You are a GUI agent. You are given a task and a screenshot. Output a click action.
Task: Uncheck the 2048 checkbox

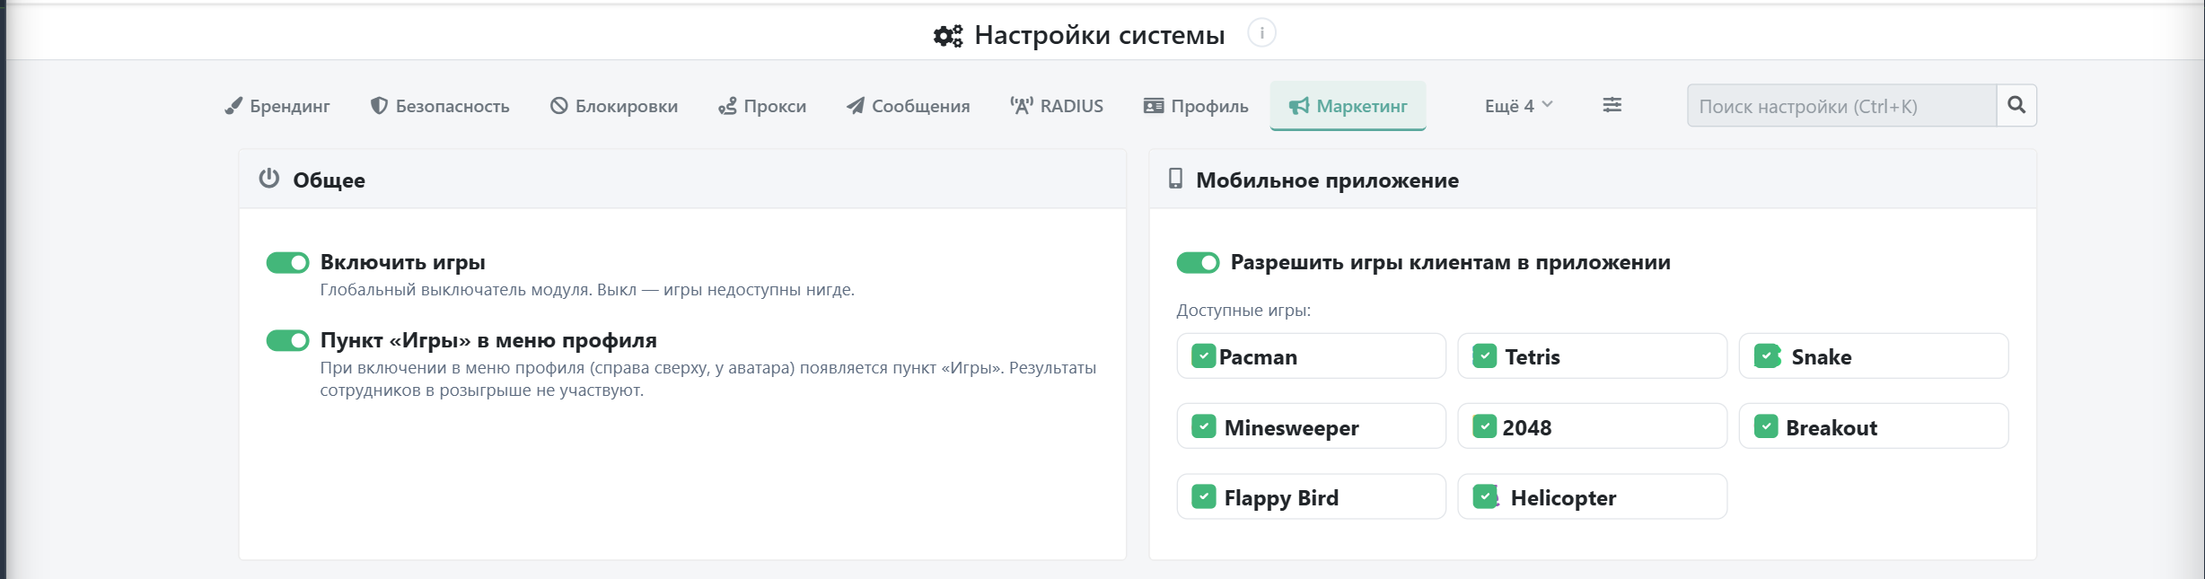[1484, 426]
